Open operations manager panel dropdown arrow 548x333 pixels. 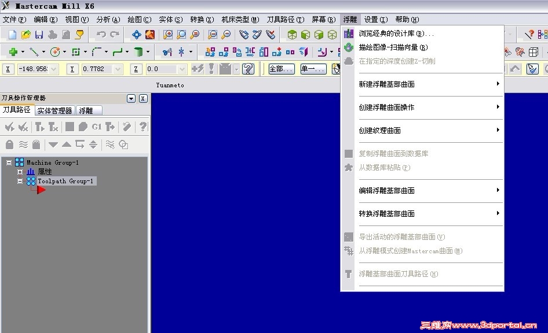click(x=131, y=99)
